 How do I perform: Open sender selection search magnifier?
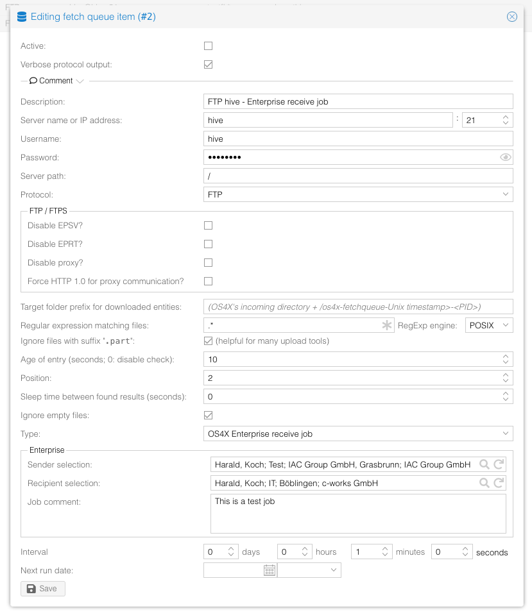pyautogui.click(x=484, y=464)
